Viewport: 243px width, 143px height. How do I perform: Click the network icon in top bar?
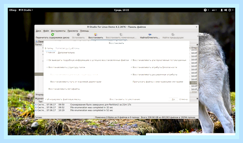(x=221, y=10)
